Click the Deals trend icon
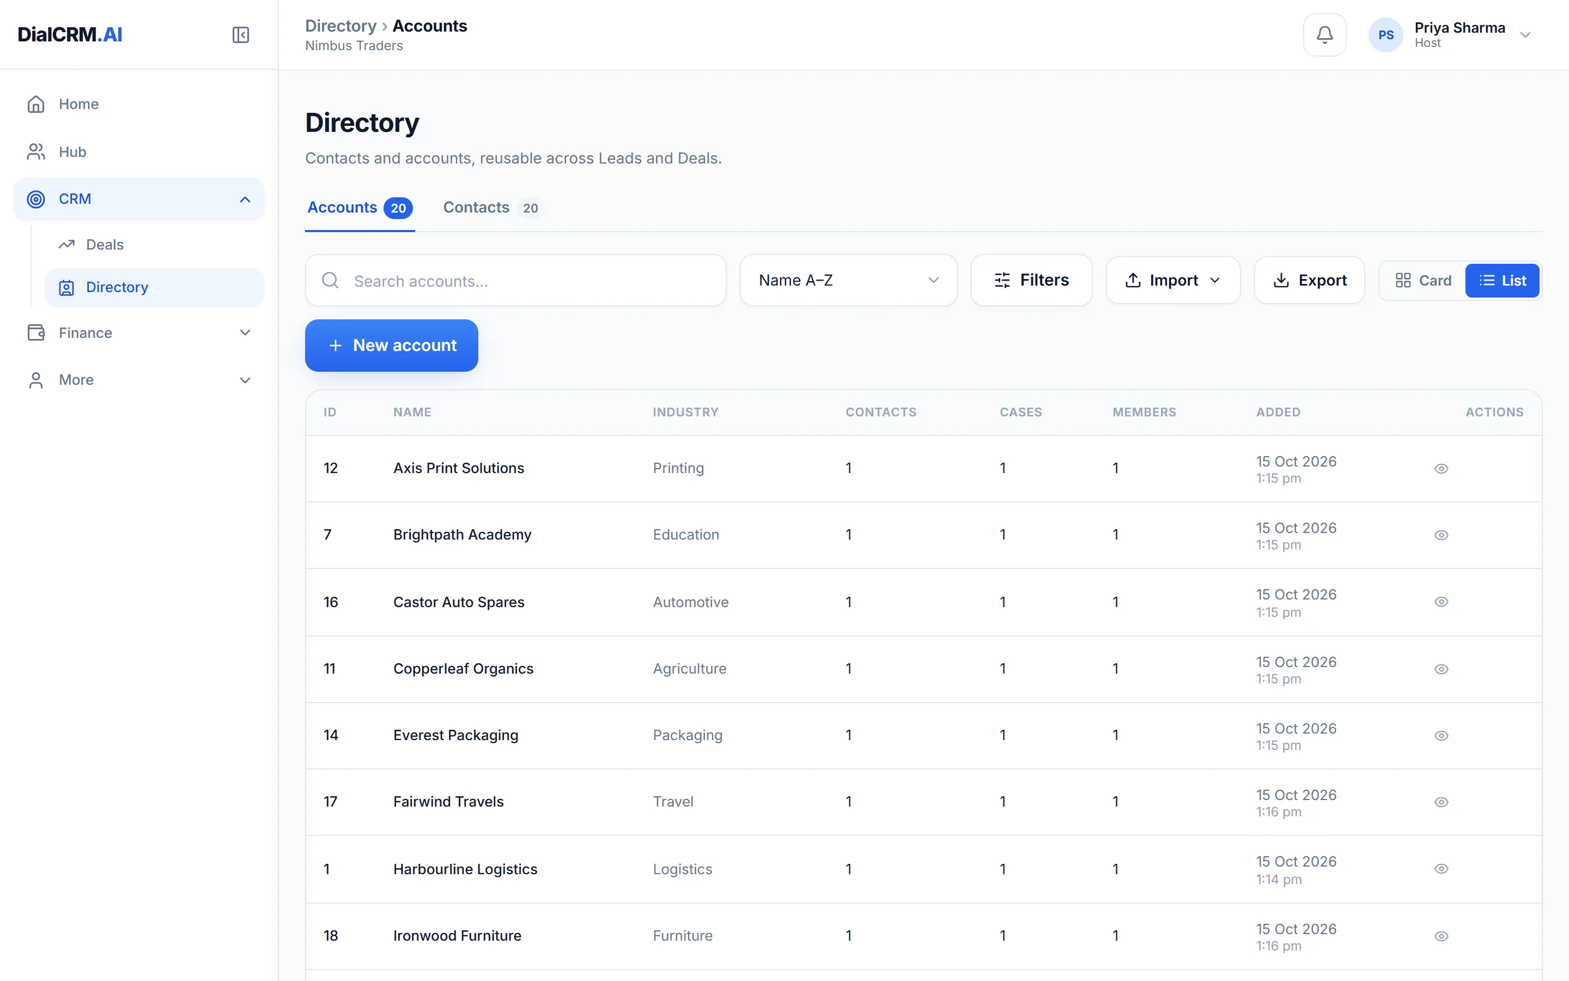This screenshot has height=981, width=1569. click(67, 245)
